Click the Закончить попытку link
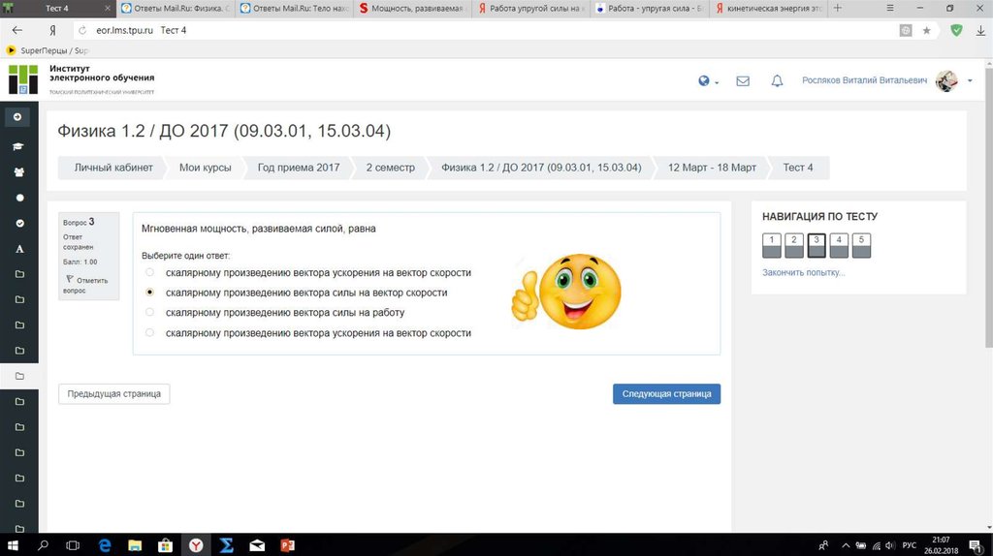This screenshot has width=993, height=556. click(803, 272)
